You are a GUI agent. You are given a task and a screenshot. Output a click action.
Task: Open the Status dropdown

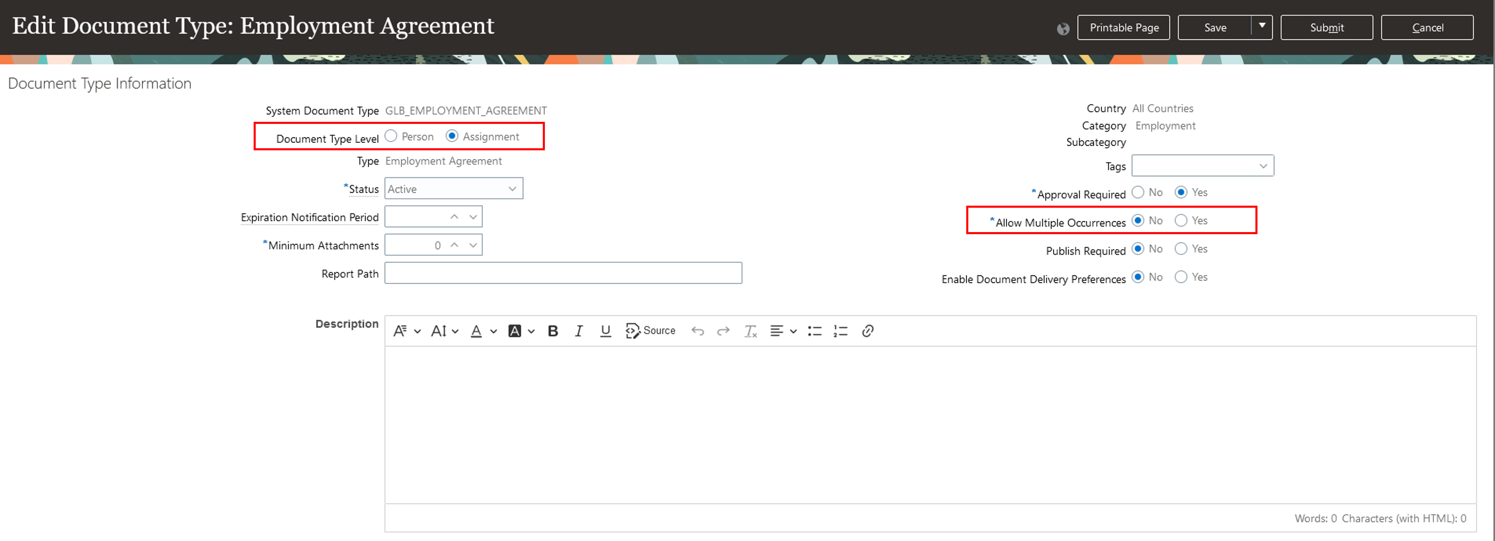click(x=453, y=189)
